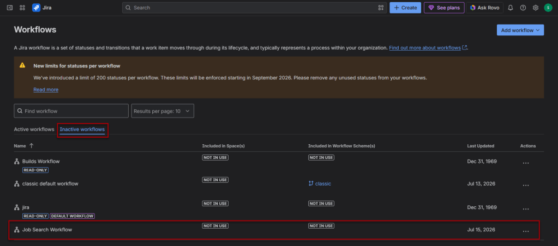Sort by Name column arrow
Screen dimensions: 558x246
pyautogui.click(x=31, y=145)
